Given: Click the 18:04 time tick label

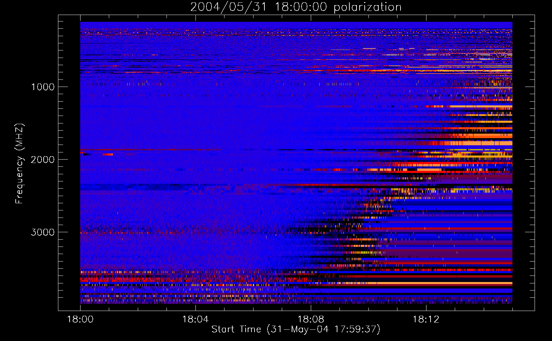Looking at the screenshot, I should click(195, 320).
